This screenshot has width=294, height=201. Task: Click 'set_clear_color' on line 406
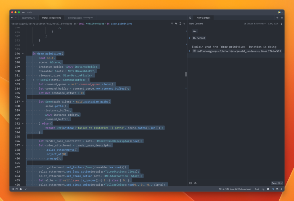point(79,185)
